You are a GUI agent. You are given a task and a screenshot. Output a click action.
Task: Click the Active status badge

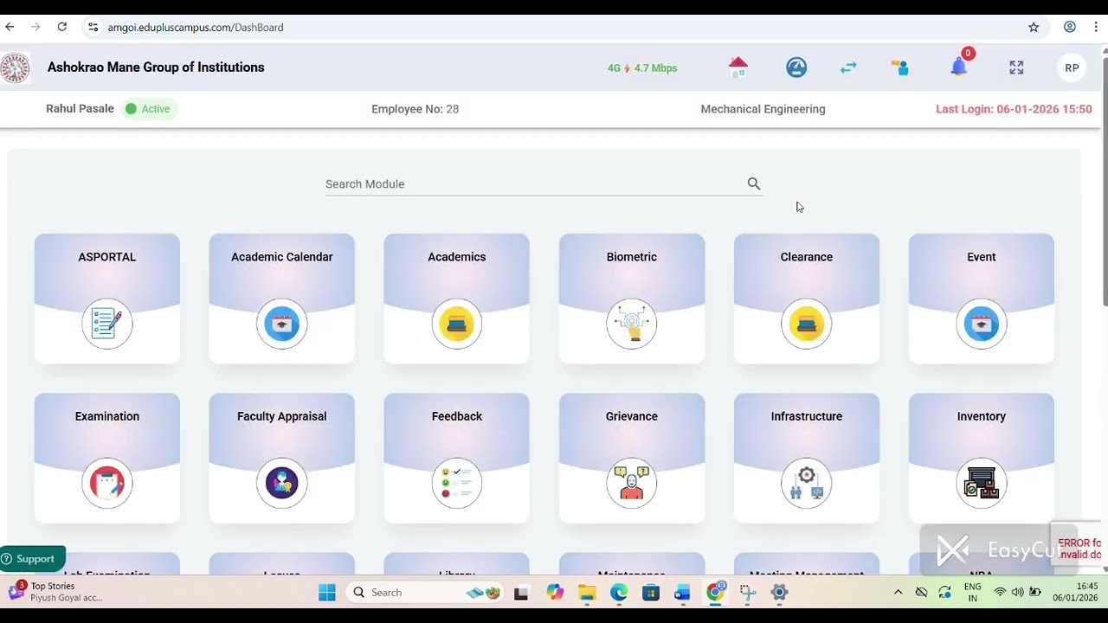click(x=150, y=109)
